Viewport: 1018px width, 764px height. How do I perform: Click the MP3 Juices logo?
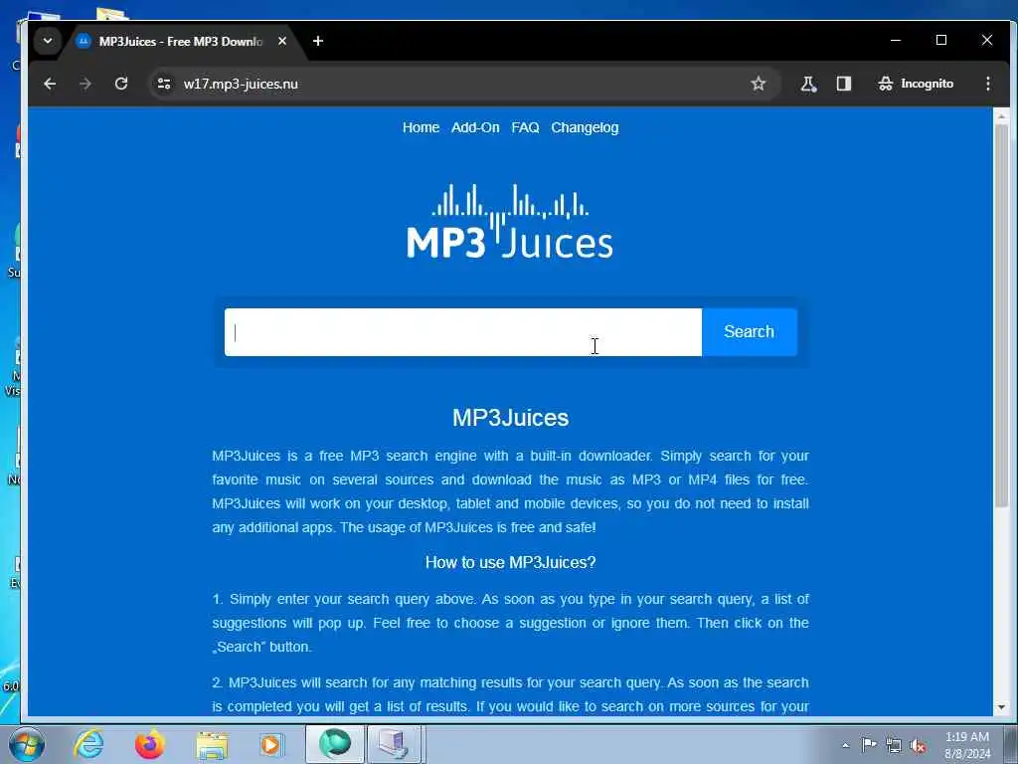pyautogui.click(x=510, y=222)
